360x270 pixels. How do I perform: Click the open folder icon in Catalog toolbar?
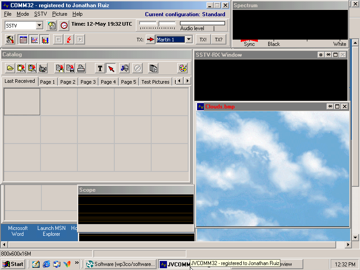[10, 68]
